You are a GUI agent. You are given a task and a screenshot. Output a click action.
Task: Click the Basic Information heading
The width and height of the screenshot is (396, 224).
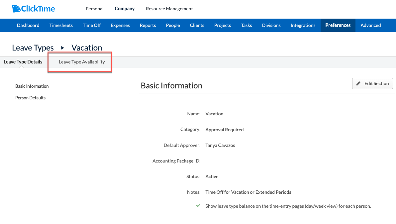click(x=171, y=86)
